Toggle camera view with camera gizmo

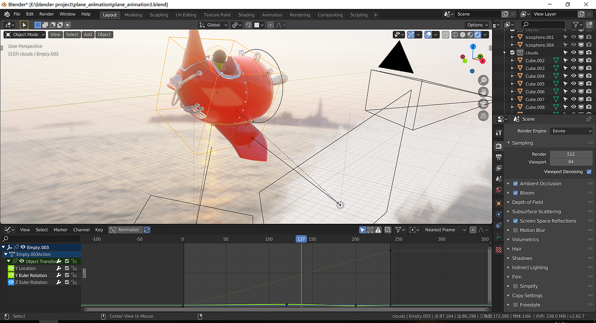click(x=483, y=103)
